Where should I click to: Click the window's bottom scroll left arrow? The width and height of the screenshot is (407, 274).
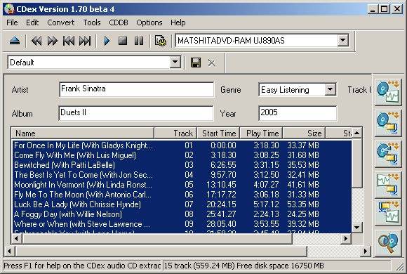pyautogui.click(x=10, y=251)
